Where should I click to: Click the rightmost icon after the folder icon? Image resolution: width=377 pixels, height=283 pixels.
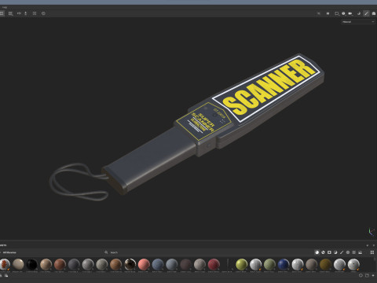pos(373,275)
